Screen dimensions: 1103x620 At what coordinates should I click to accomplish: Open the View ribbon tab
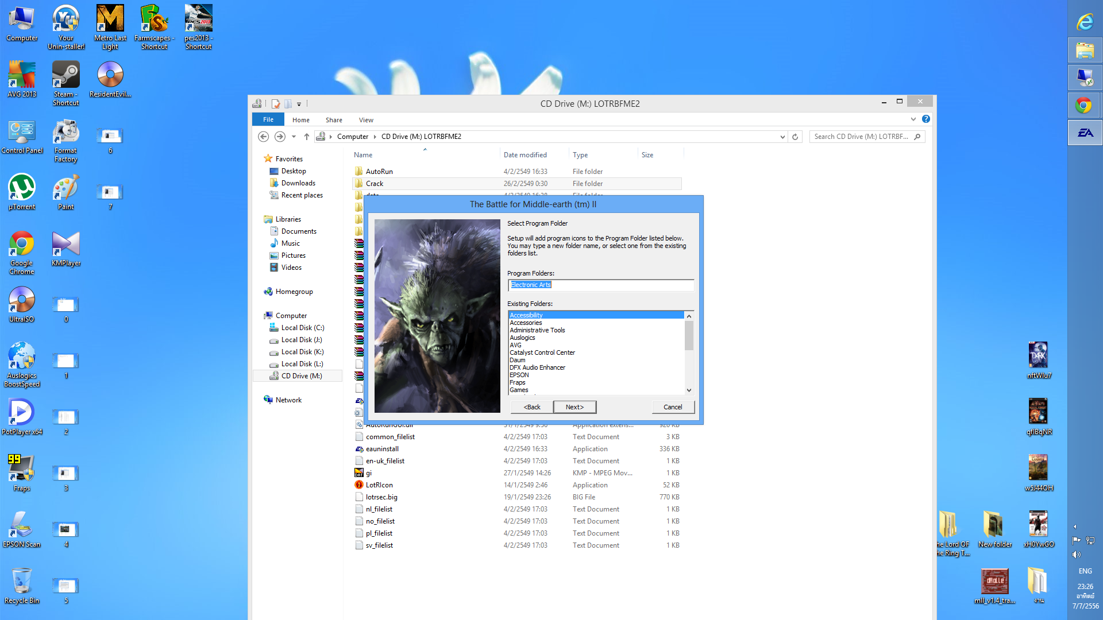(366, 120)
